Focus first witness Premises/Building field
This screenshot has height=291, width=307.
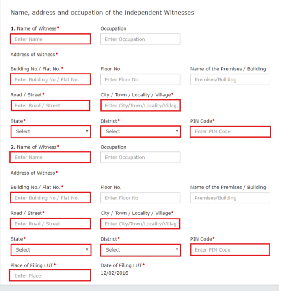(230, 80)
